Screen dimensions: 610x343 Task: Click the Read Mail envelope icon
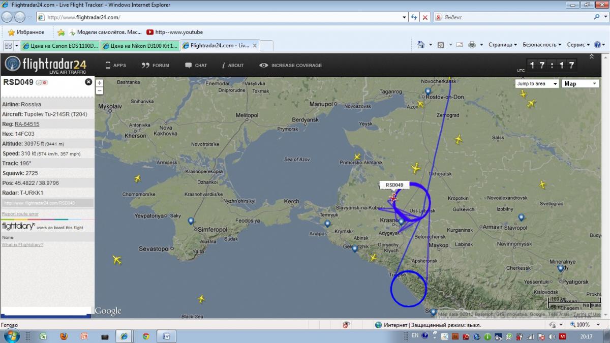(460, 45)
